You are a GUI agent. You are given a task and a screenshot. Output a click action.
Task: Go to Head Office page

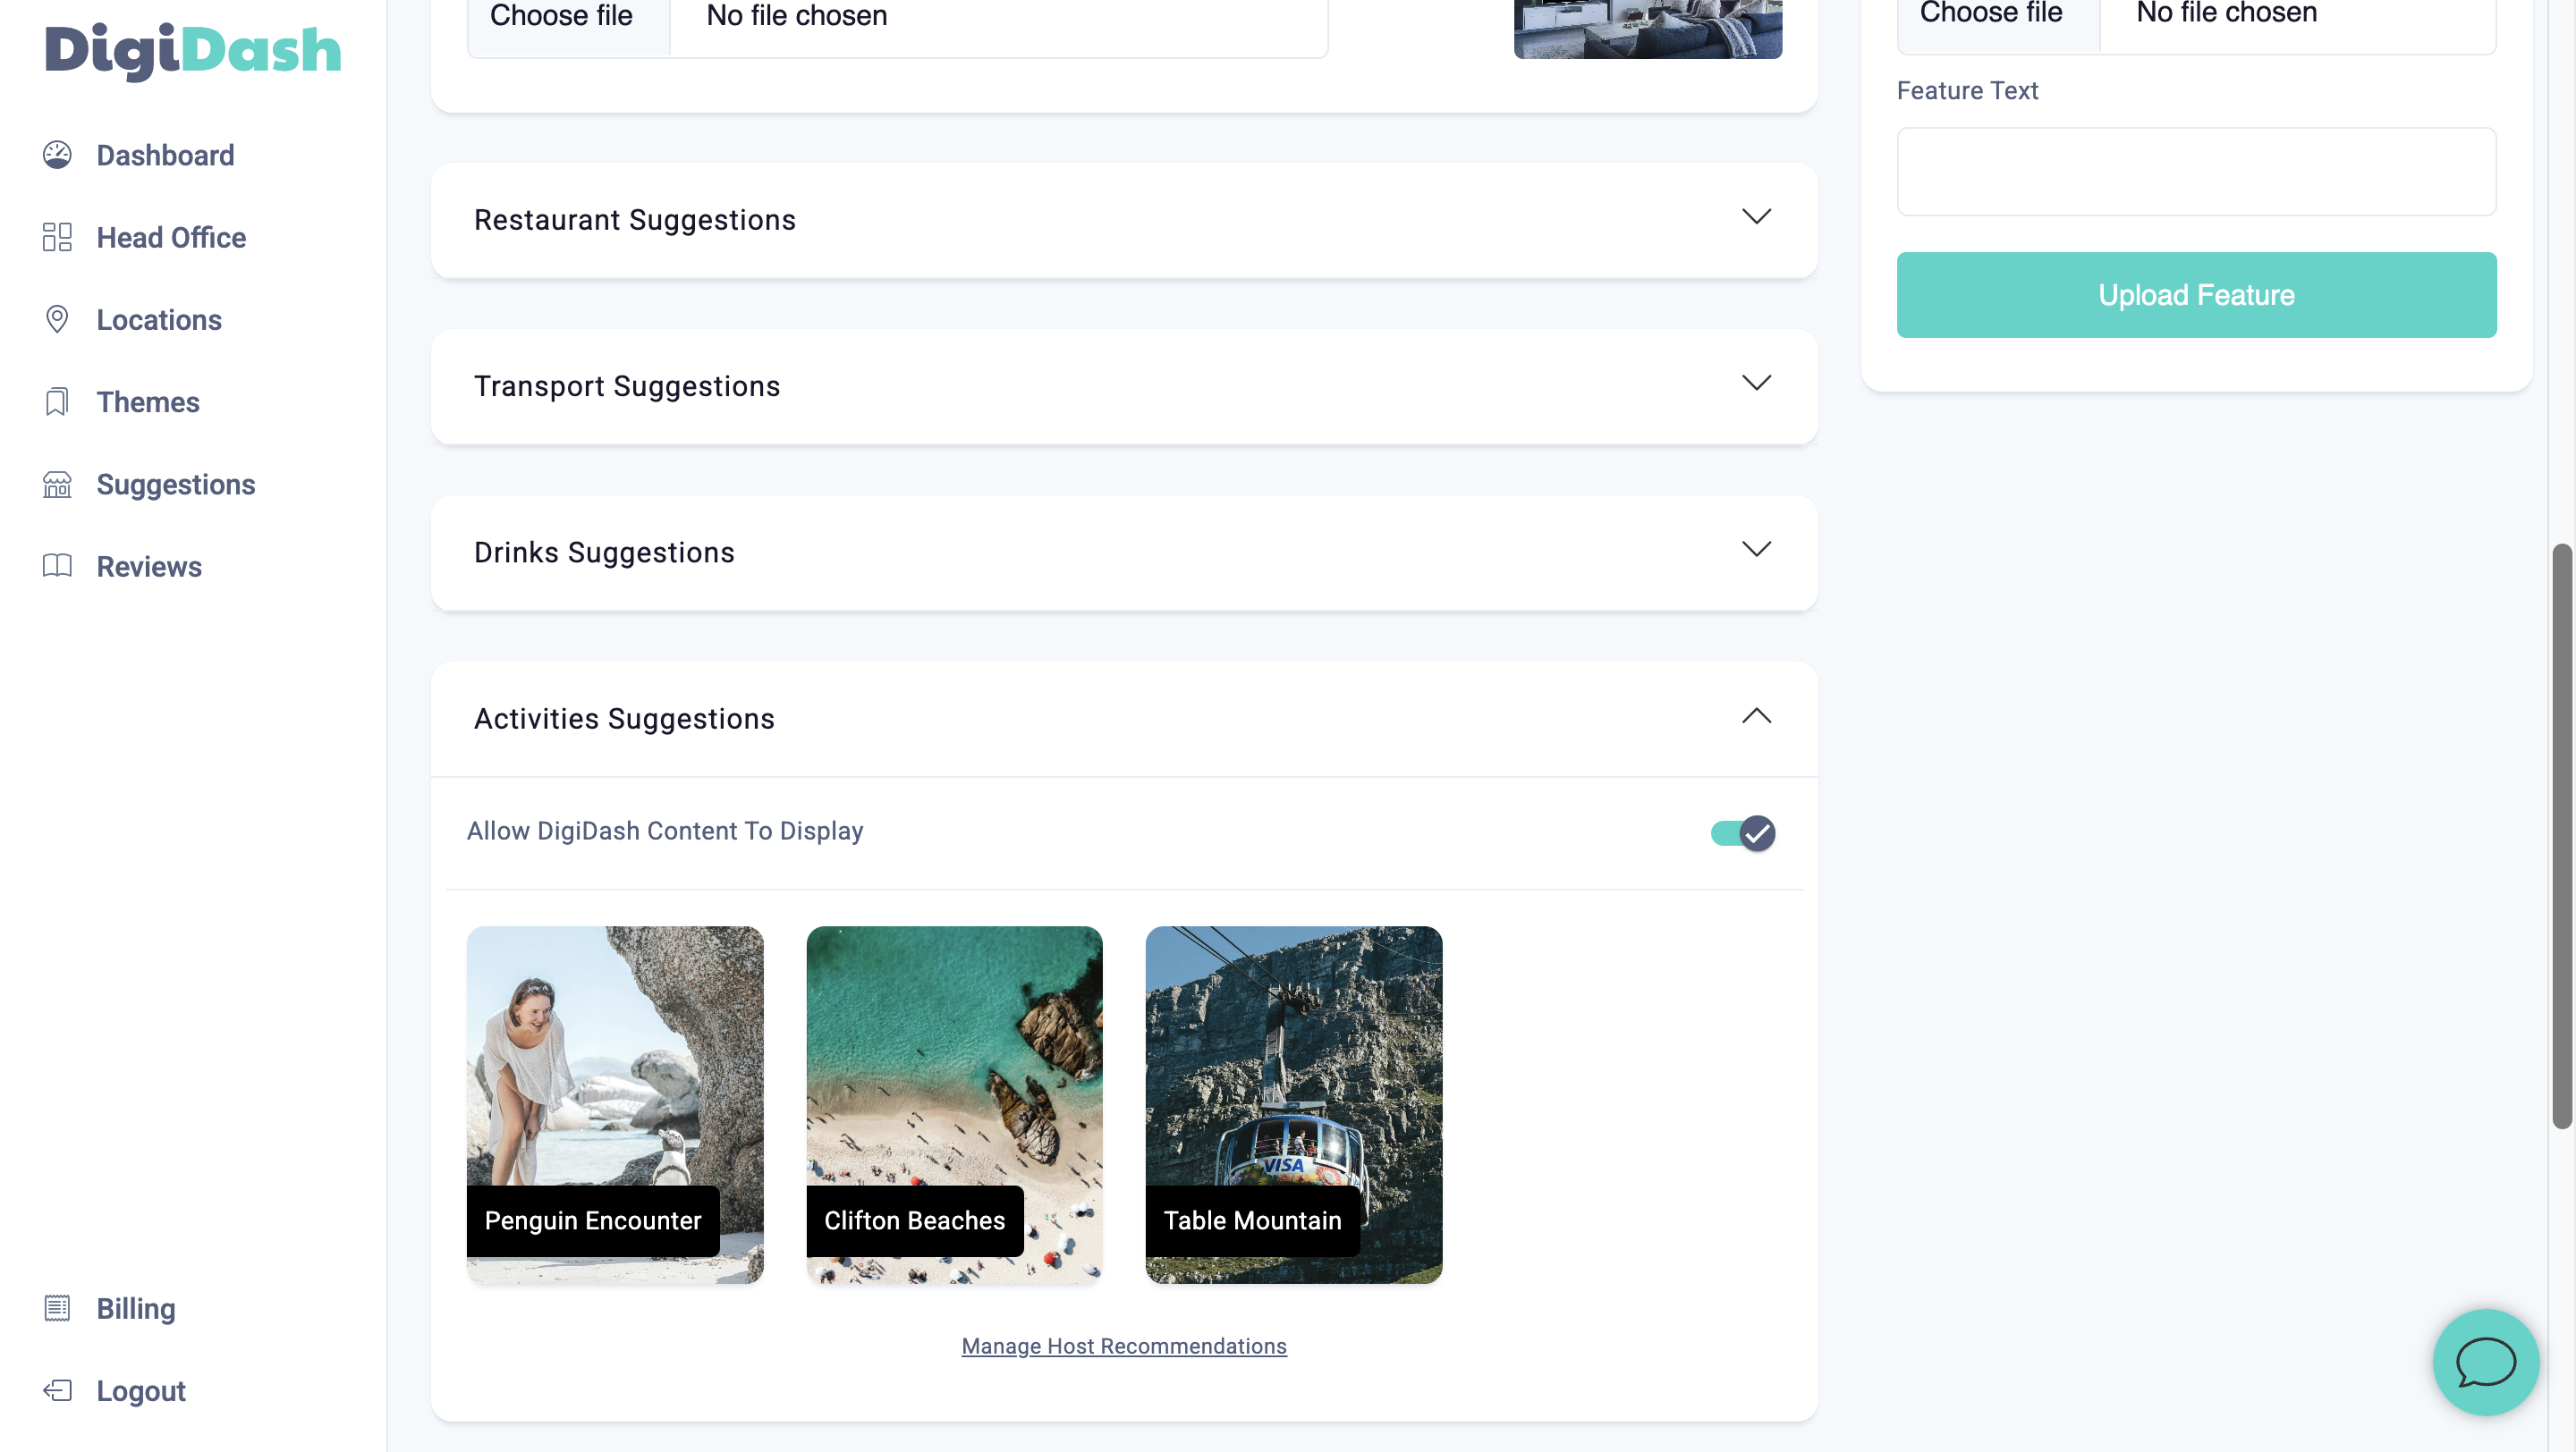[171, 237]
